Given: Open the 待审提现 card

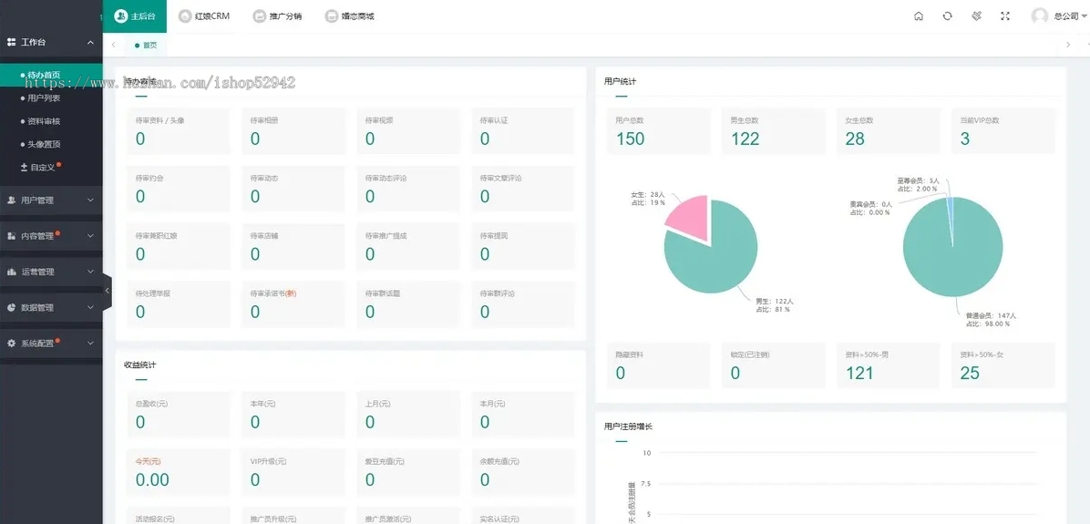Looking at the screenshot, I should [523, 246].
